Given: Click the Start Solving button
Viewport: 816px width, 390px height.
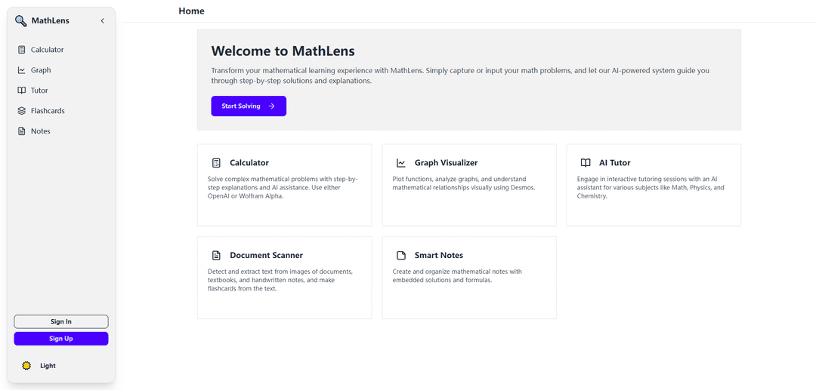Looking at the screenshot, I should [x=249, y=106].
